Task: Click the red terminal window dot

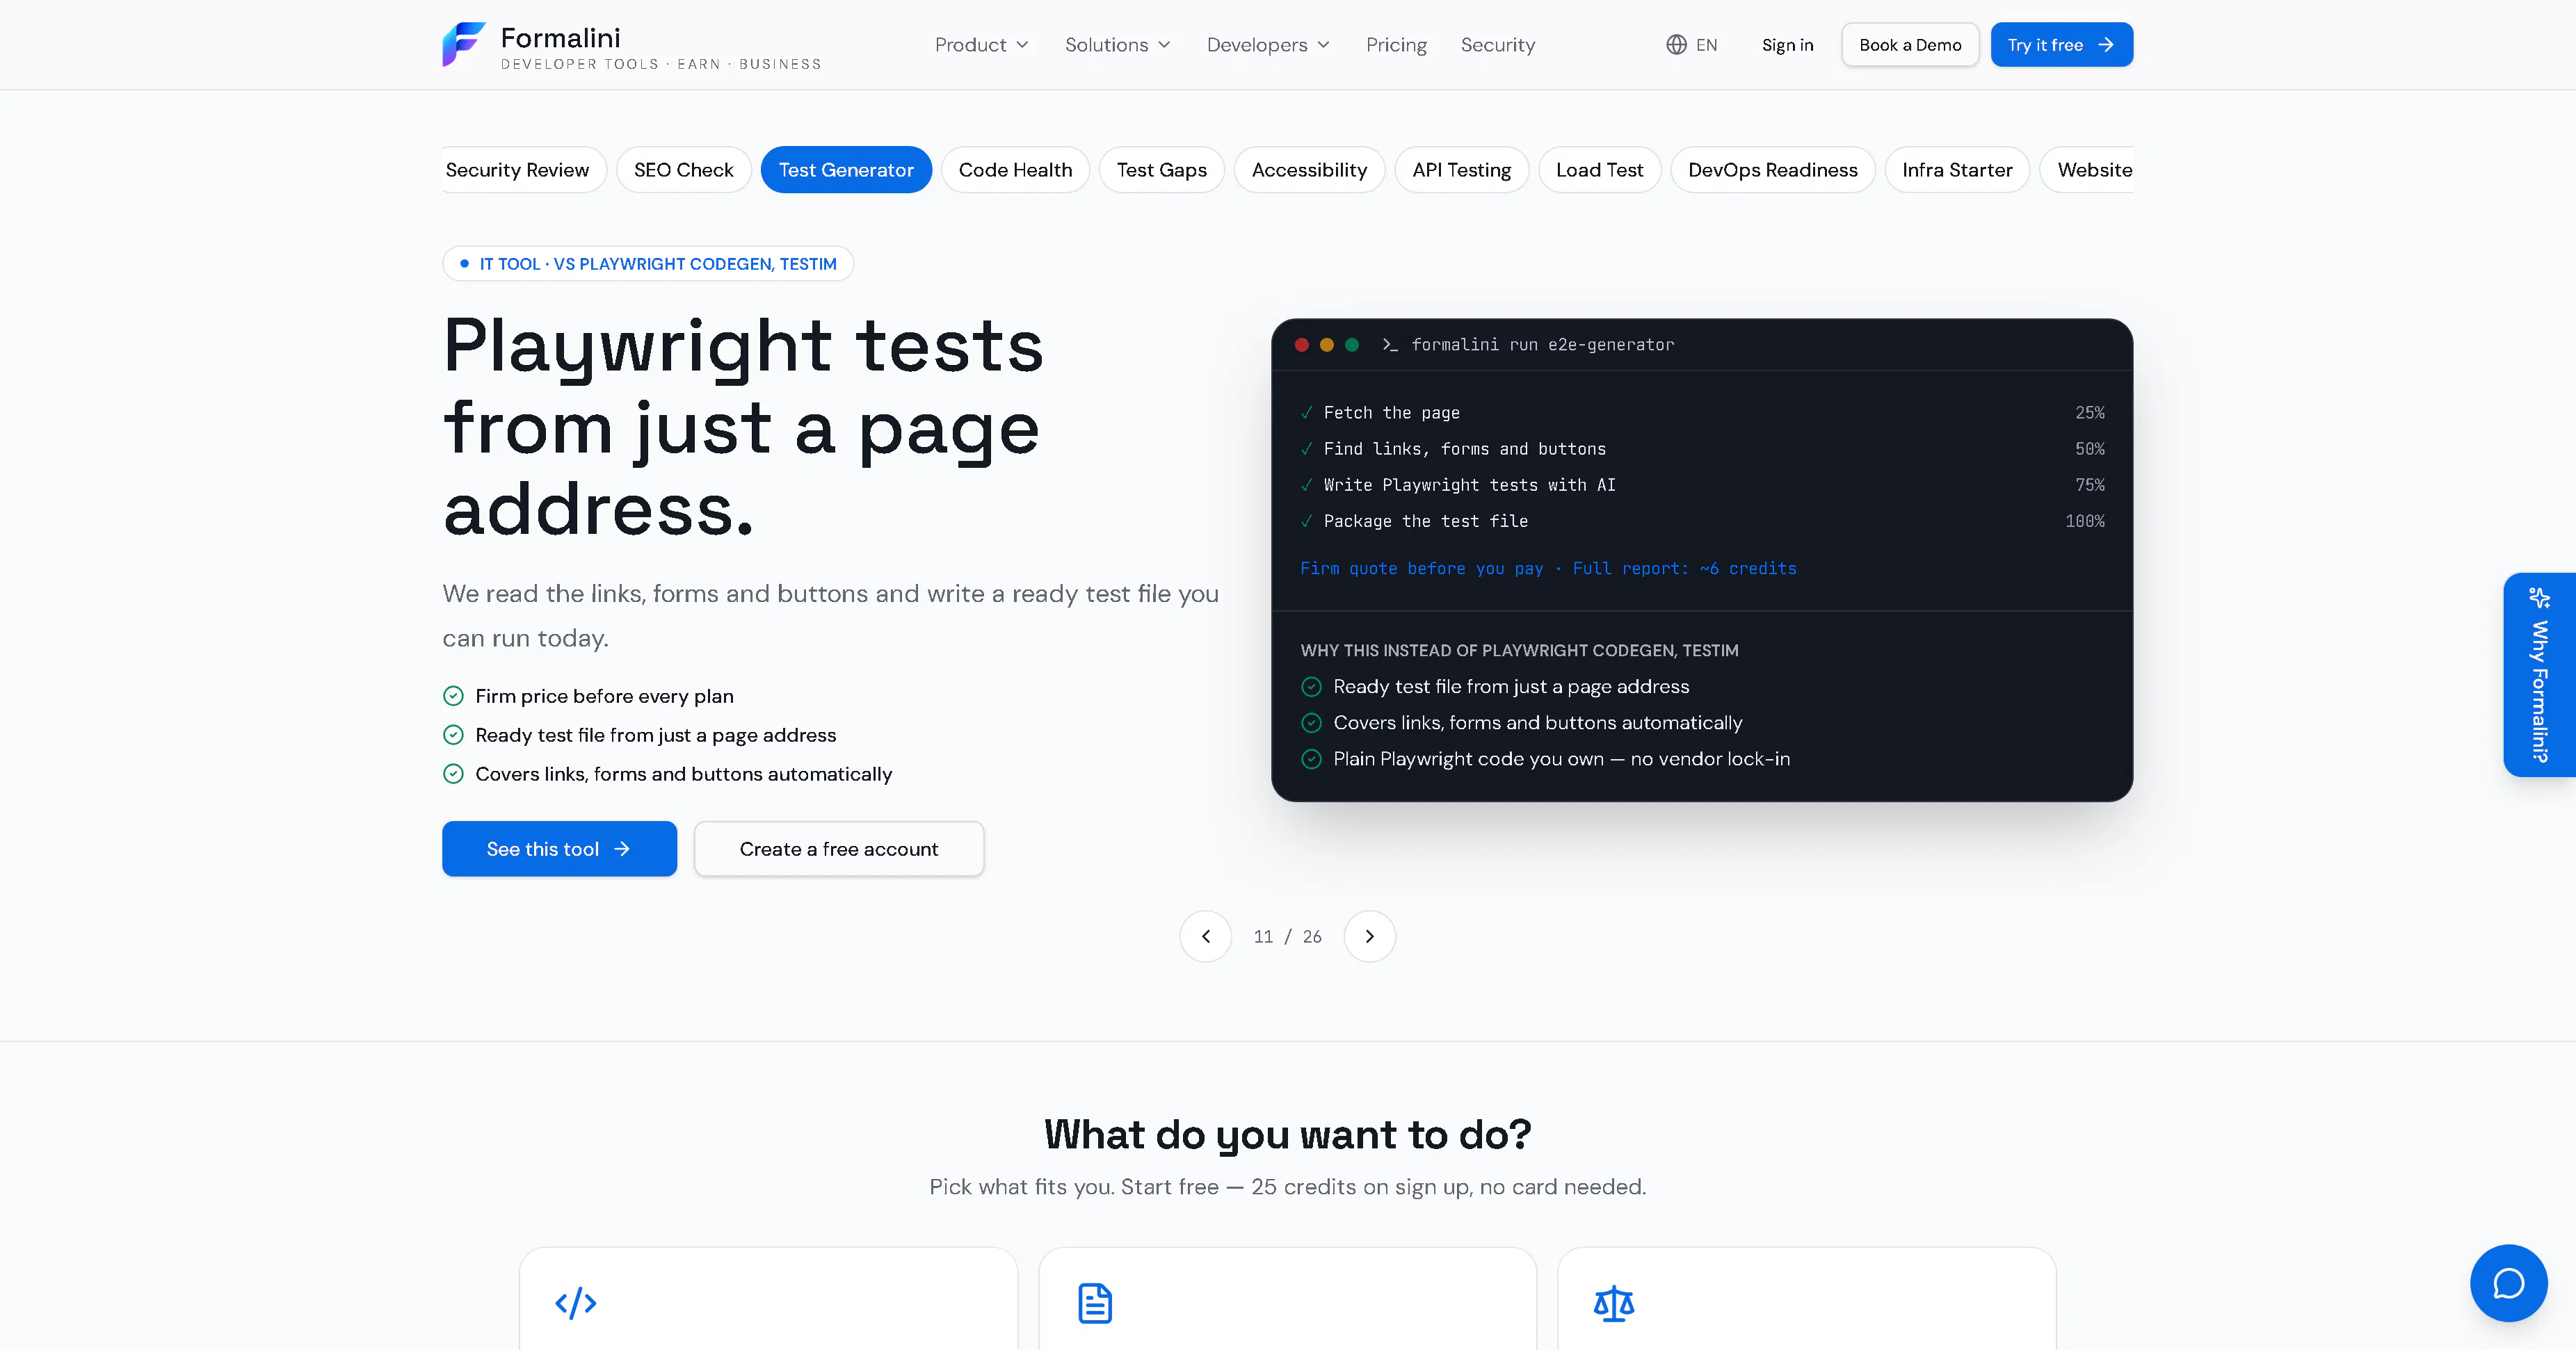Action: click(1301, 345)
